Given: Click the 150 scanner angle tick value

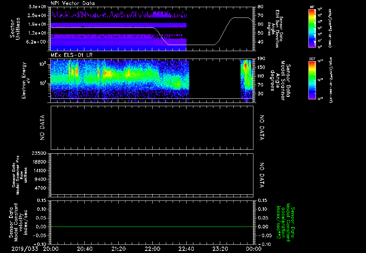Looking at the screenshot, I should tap(261, 67).
